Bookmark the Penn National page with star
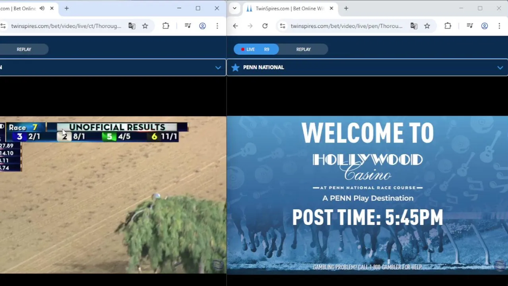Viewport: 508px width, 286px height. [x=427, y=26]
